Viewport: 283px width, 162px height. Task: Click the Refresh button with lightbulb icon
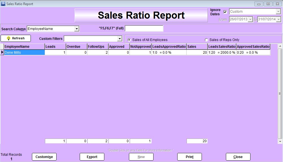point(16,38)
